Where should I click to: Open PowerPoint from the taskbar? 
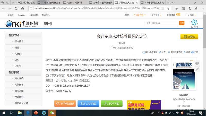pos(36,113)
